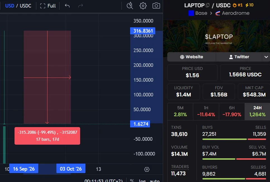Viewport: 270px width, 182px height.
Task: Select the 6H timeframe tab
Action: (232, 111)
